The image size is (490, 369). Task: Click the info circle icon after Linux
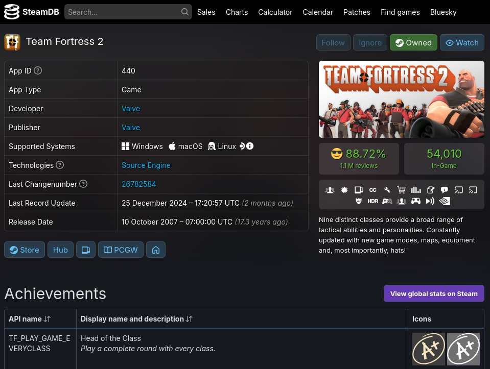(x=250, y=146)
